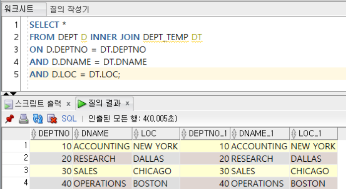Image resolution: width=346 pixels, height=189 pixels.
Task: Delete selected row in result grid
Action: pyautogui.click(x=52, y=119)
